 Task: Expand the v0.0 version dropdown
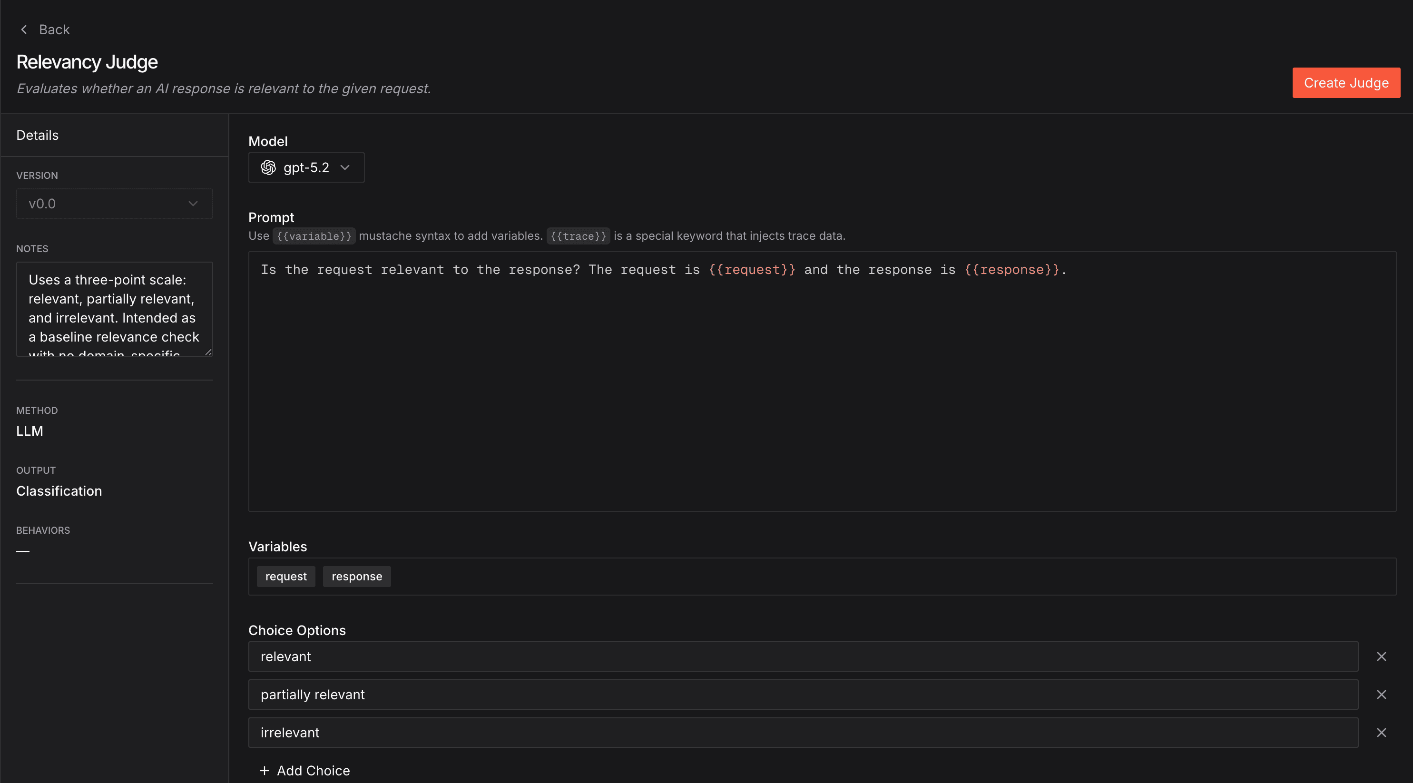114,204
